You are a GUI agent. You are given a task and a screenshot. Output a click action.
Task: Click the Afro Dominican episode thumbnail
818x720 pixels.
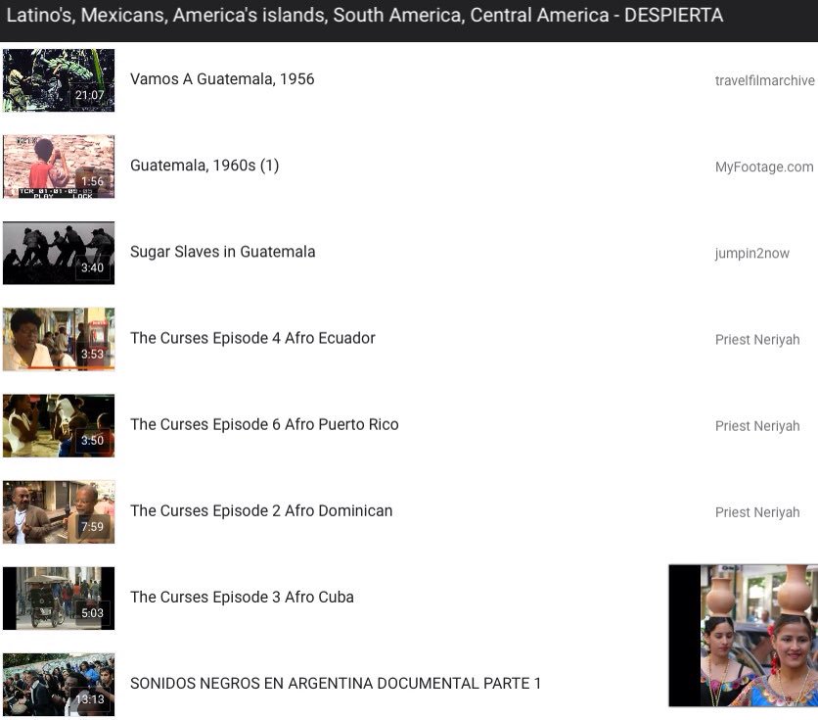click(x=58, y=511)
